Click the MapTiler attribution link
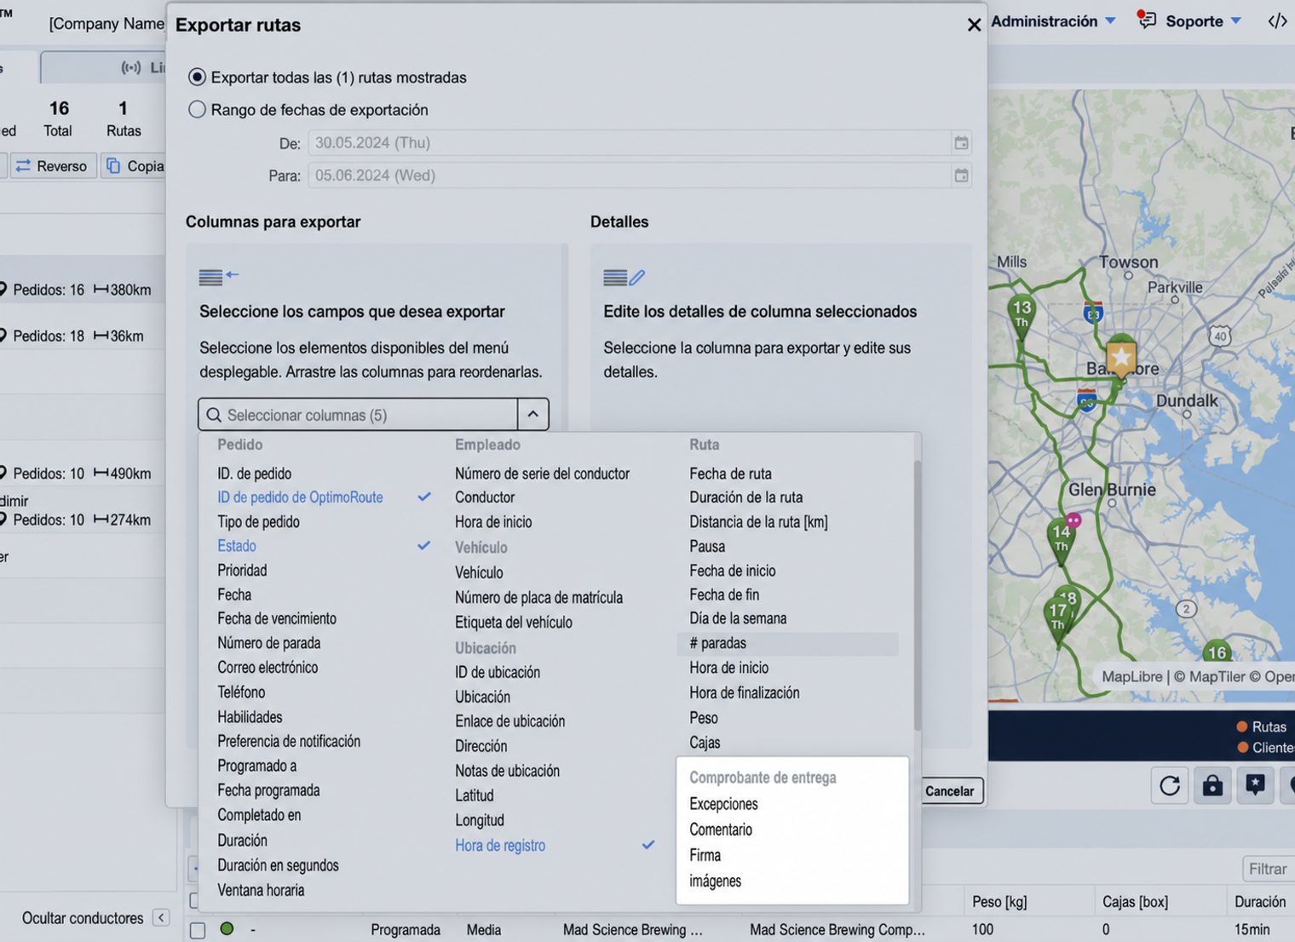The width and height of the screenshot is (1295, 942). pos(1208,677)
